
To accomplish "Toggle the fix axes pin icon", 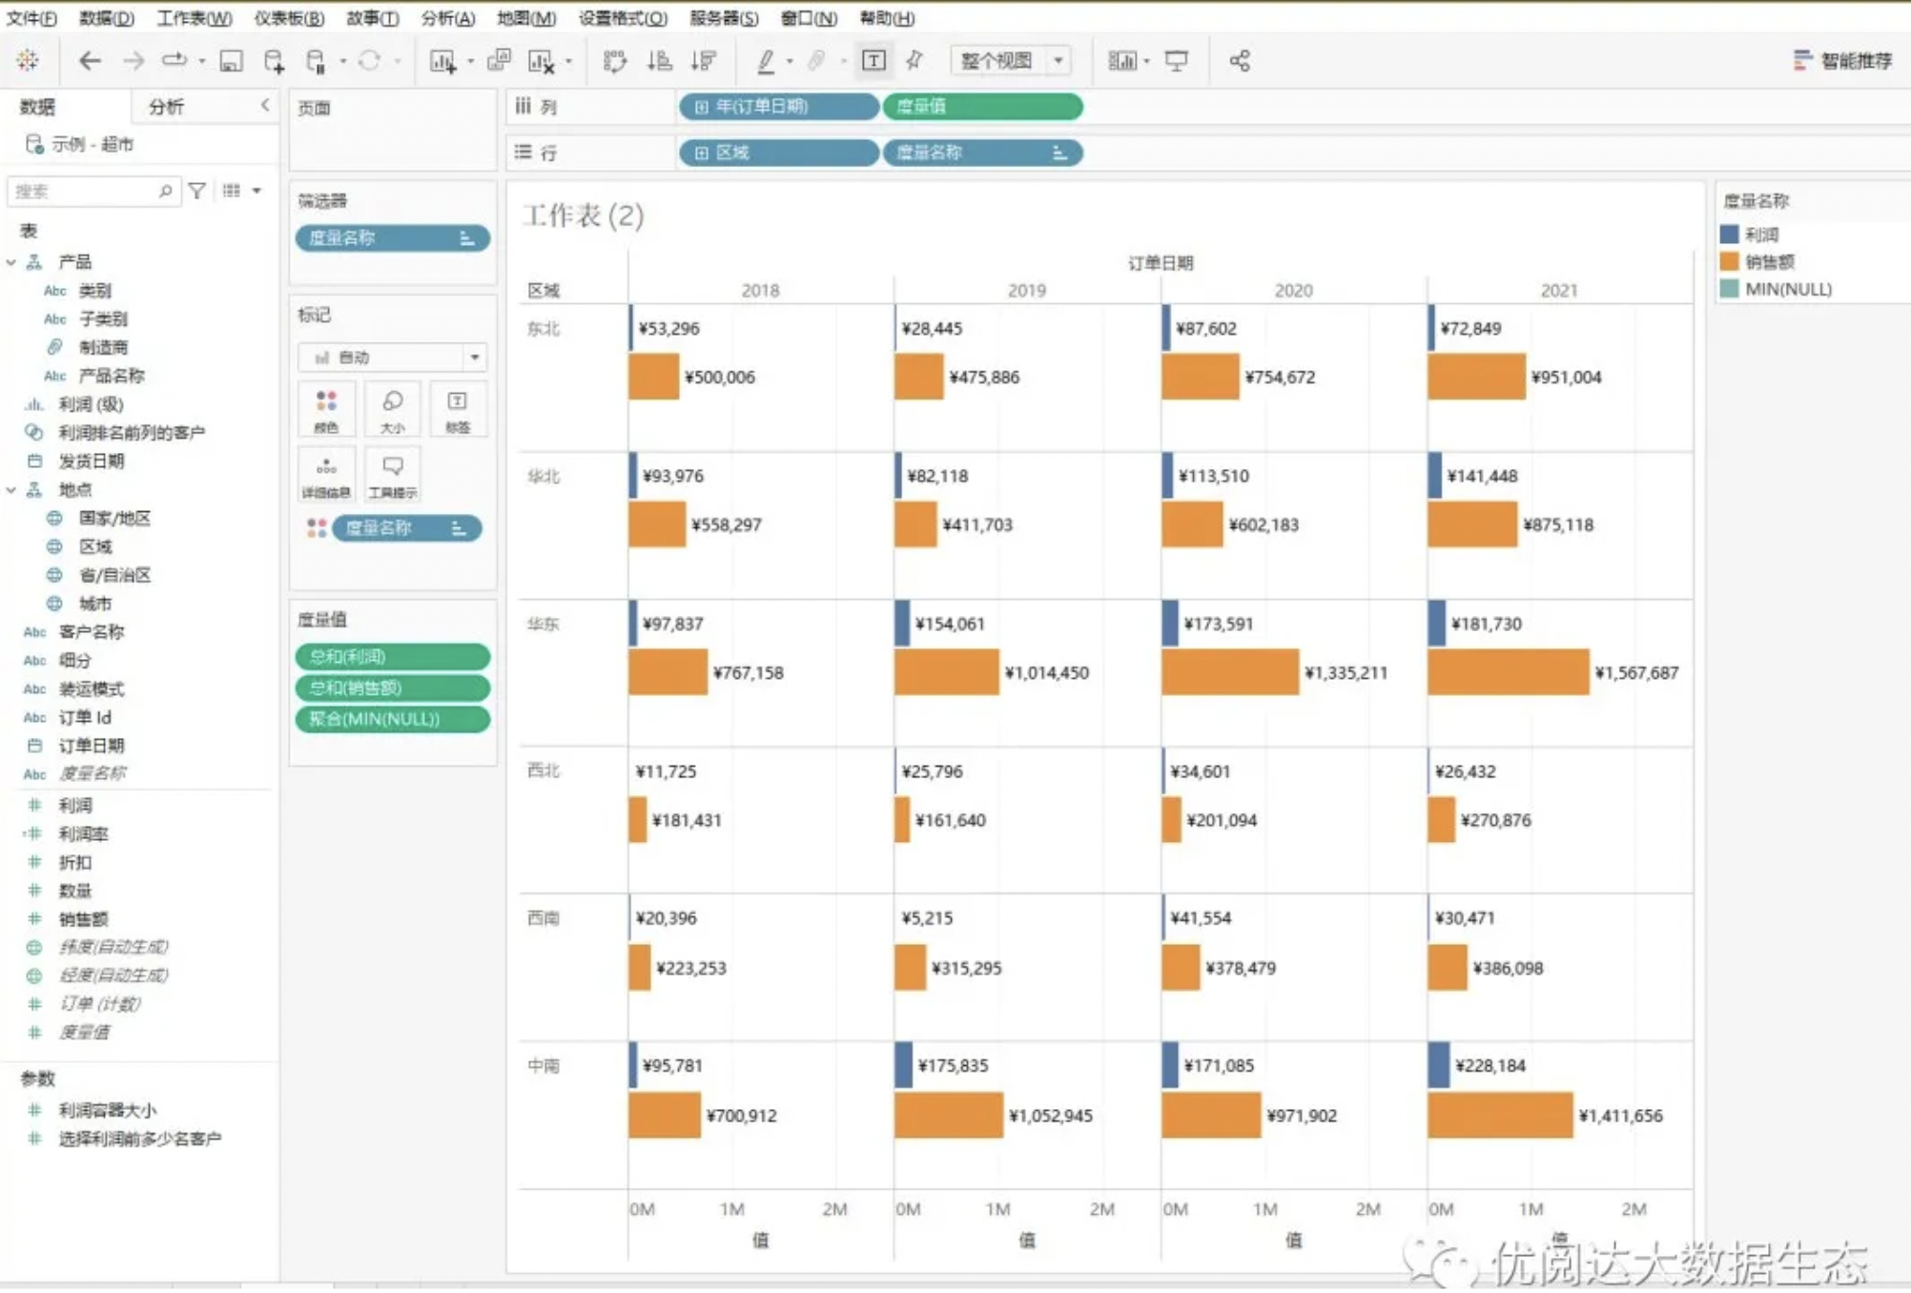I will click(x=914, y=61).
